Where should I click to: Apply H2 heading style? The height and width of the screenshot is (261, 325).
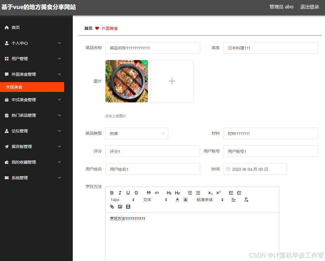(x=177, y=193)
